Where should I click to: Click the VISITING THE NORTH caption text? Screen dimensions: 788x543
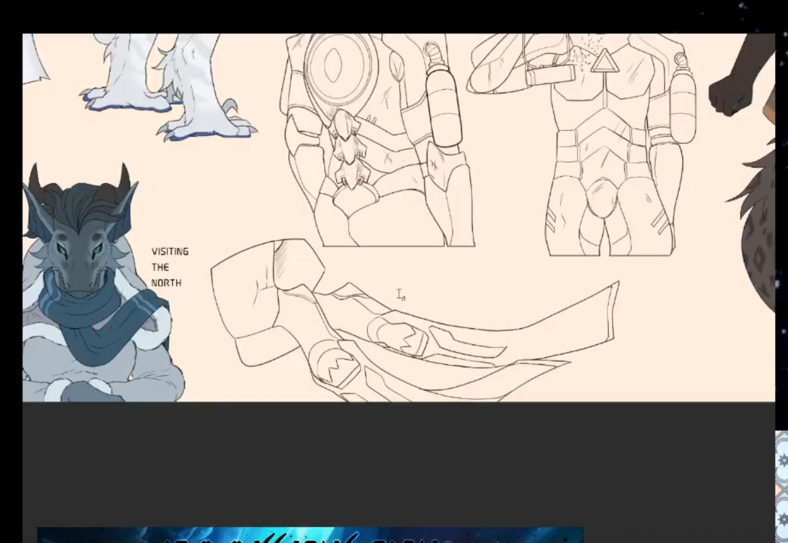pos(170,267)
